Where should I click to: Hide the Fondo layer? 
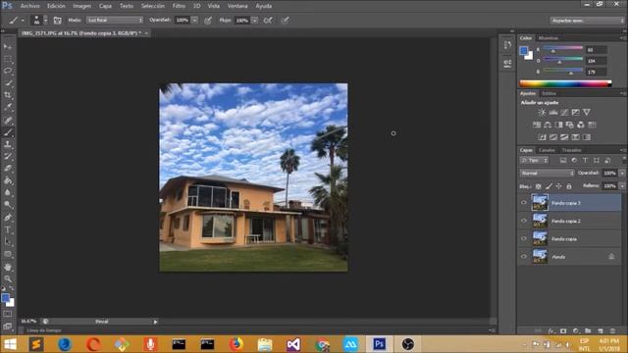523,257
